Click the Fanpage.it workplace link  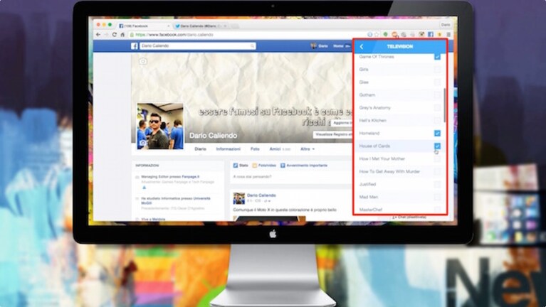(x=190, y=177)
